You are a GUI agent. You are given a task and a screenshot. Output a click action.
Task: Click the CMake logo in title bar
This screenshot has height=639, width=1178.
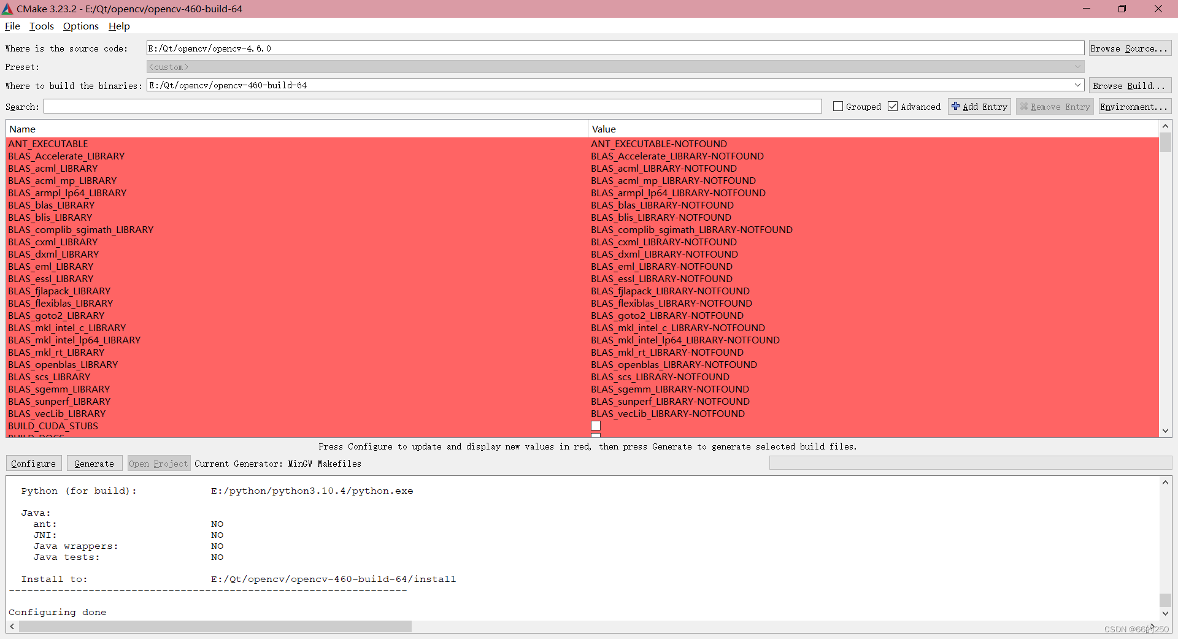(7, 9)
